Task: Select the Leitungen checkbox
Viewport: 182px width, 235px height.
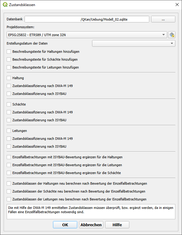Action: (x=9, y=131)
